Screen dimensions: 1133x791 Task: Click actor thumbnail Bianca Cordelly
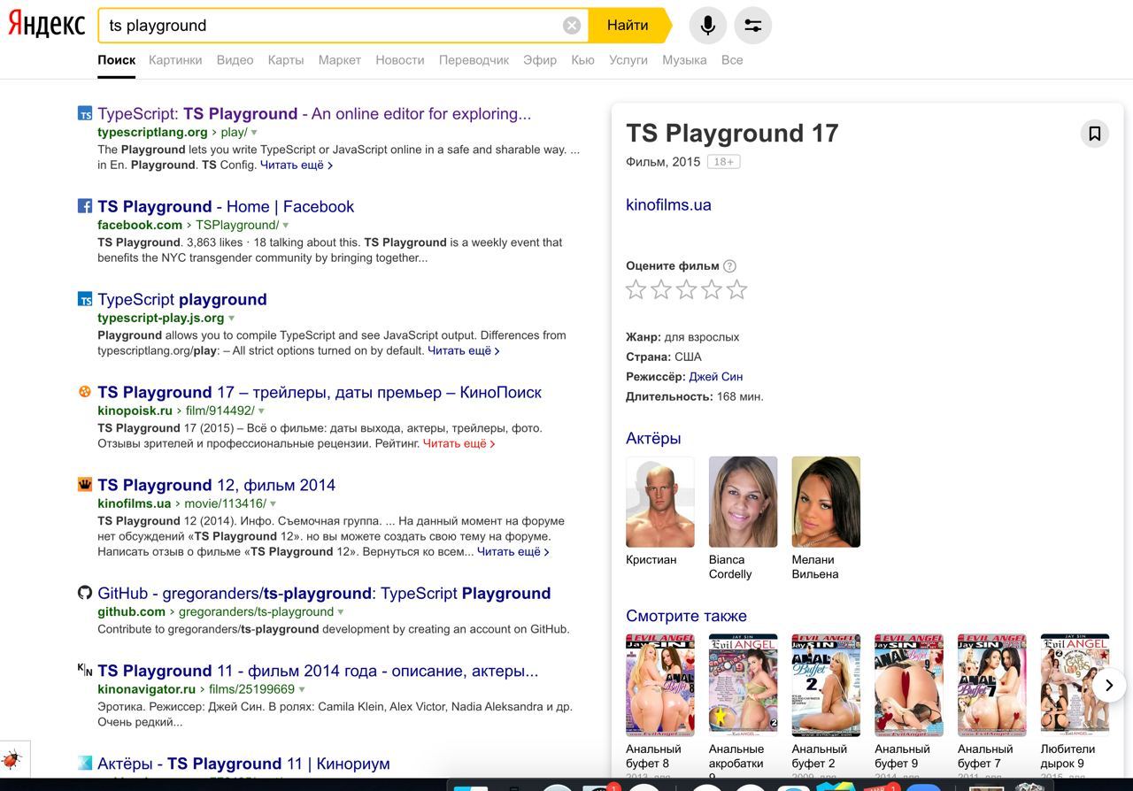(x=743, y=502)
